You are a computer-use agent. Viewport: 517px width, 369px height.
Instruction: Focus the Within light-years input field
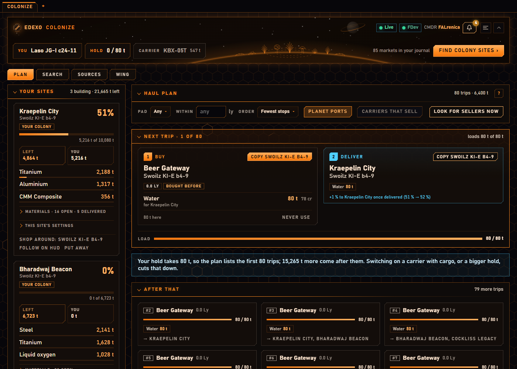point(211,111)
